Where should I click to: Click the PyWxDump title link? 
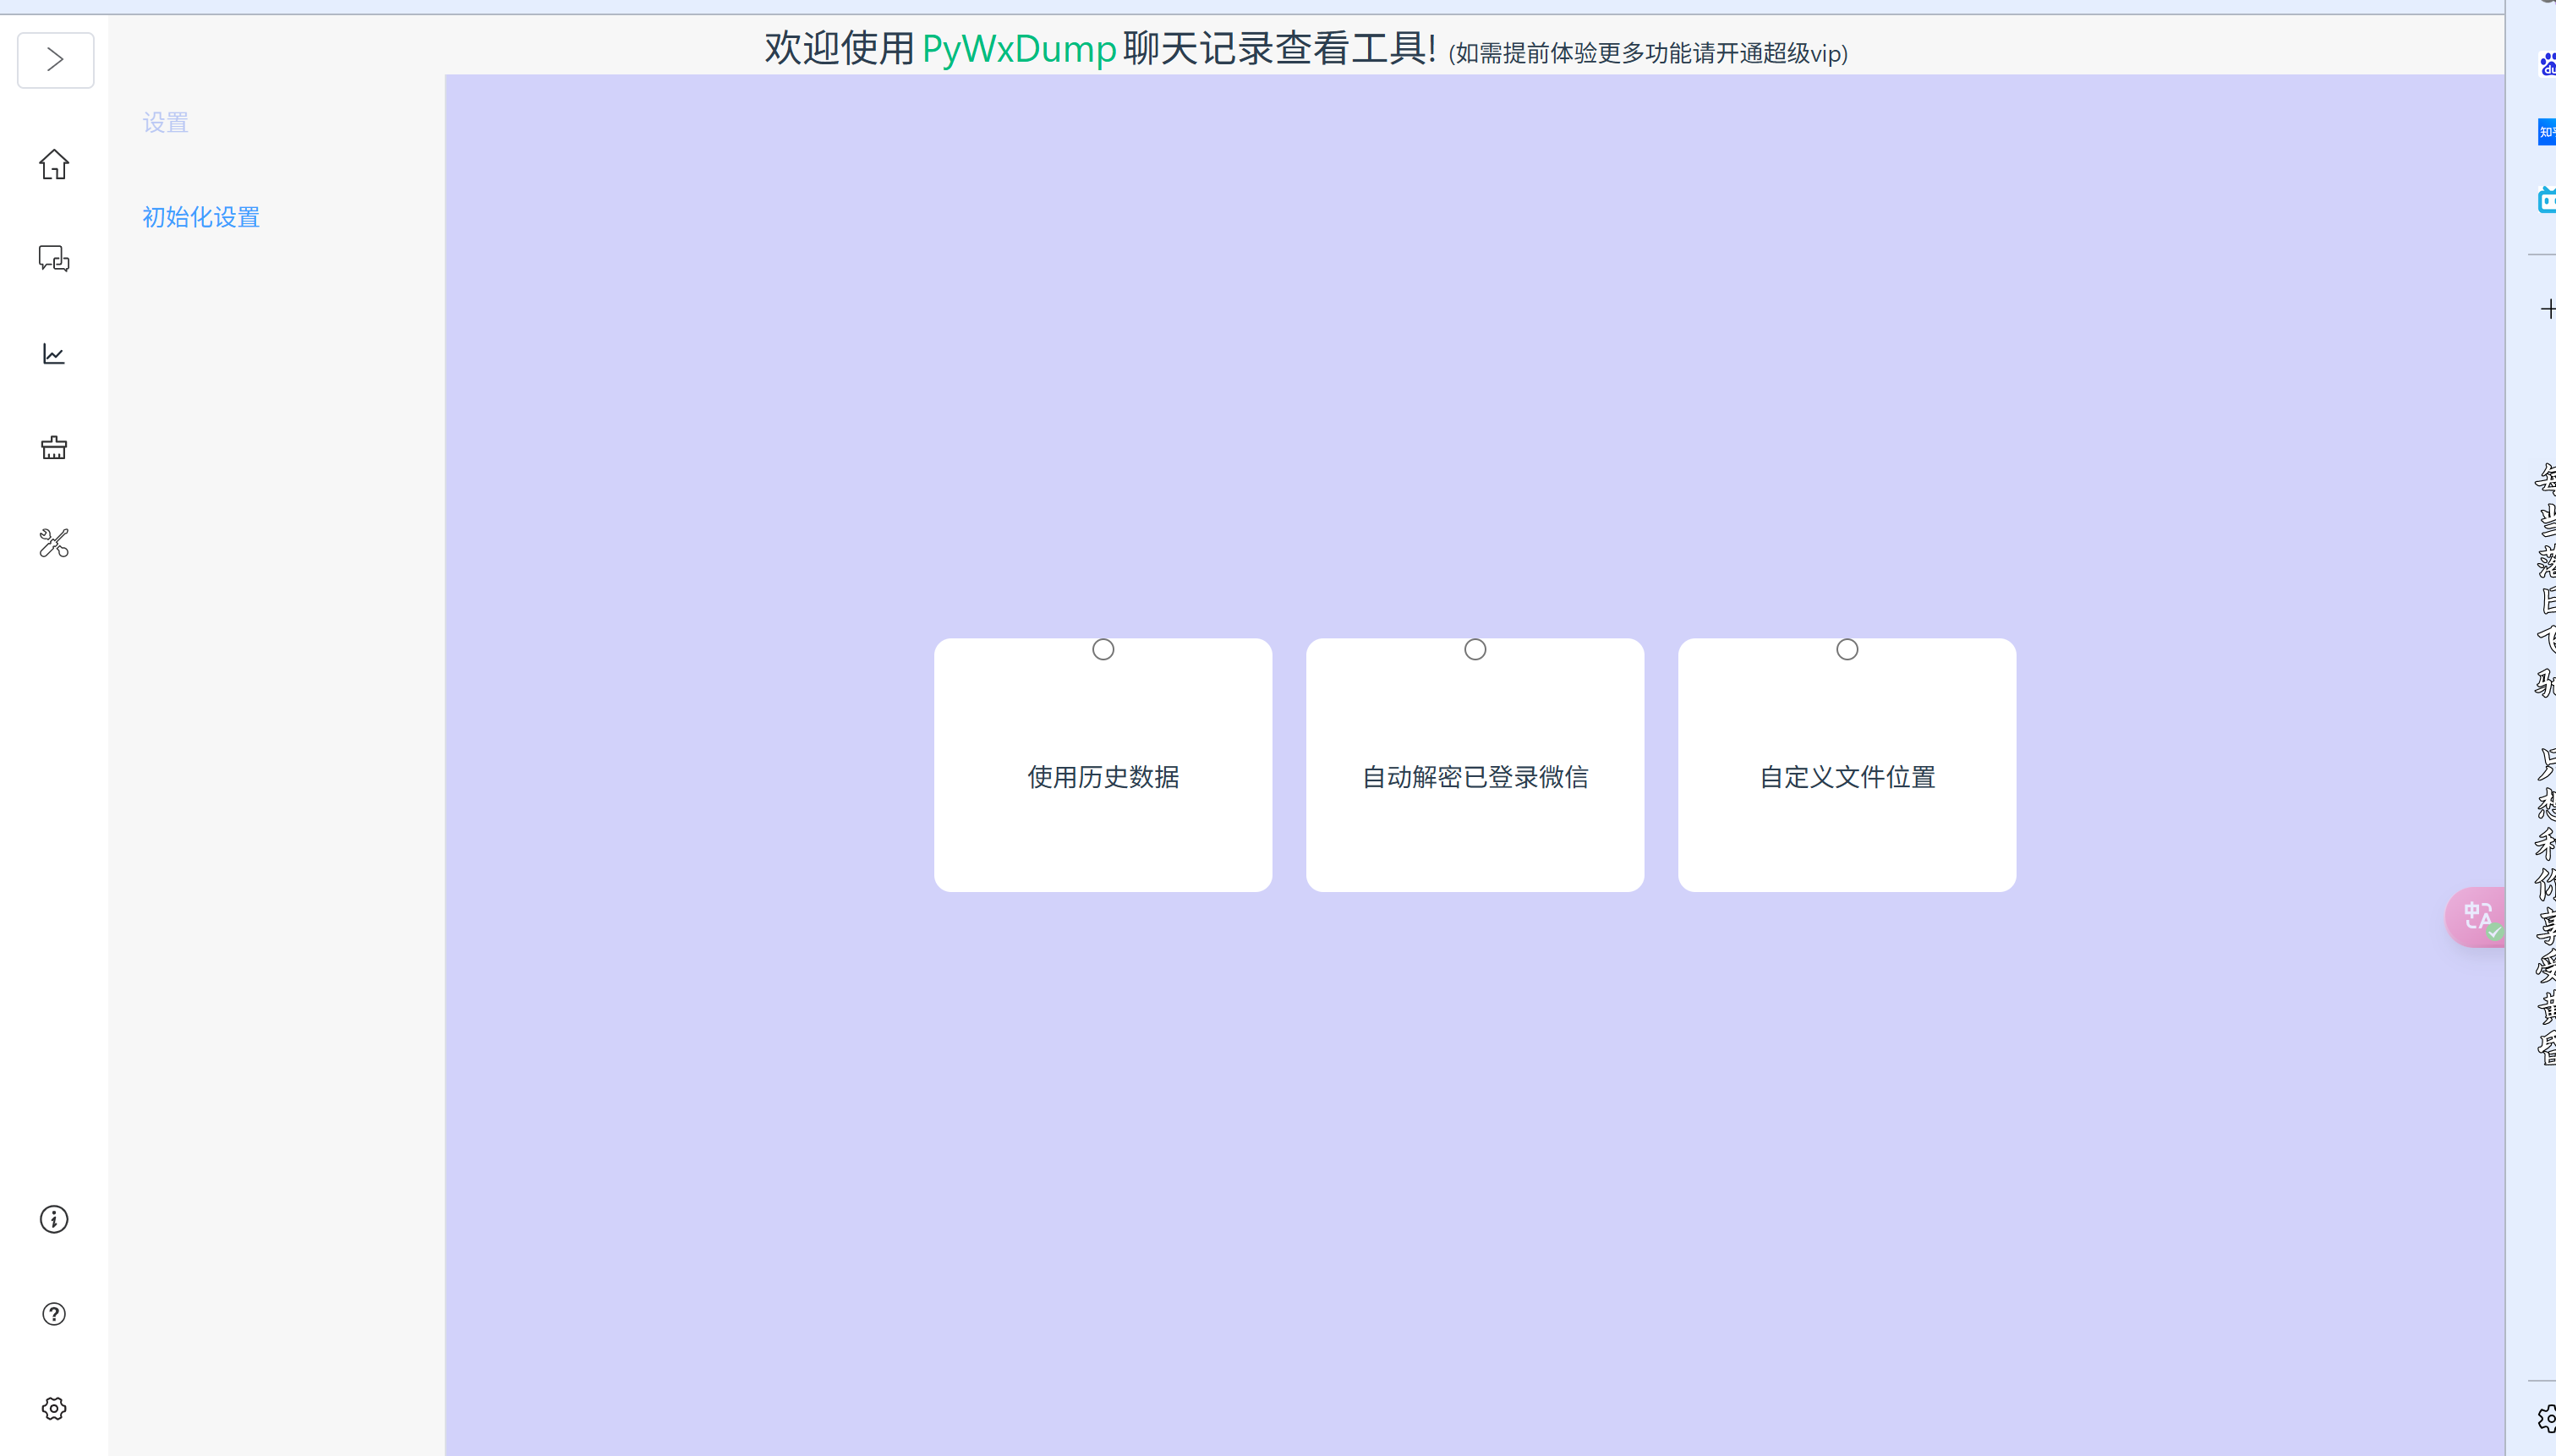[1018, 49]
